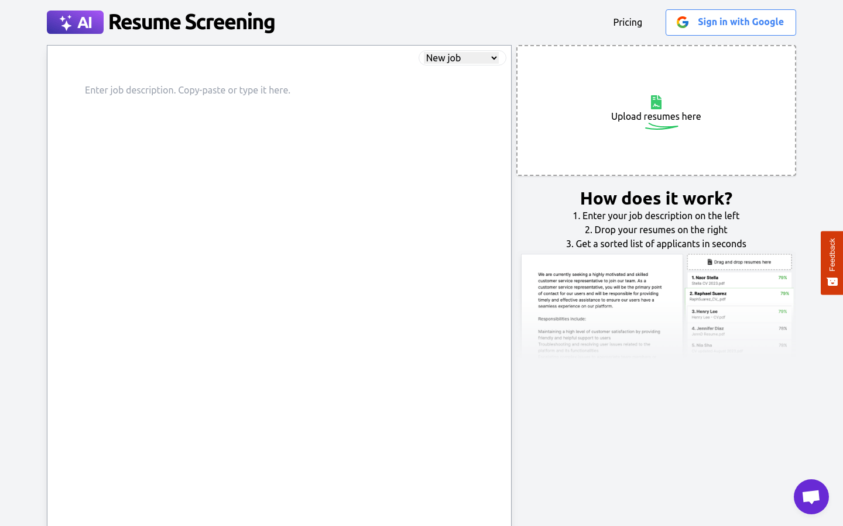Click Naor Stella's 79% score in the example
Viewport: 843px width, 526px height.
[783, 278]
